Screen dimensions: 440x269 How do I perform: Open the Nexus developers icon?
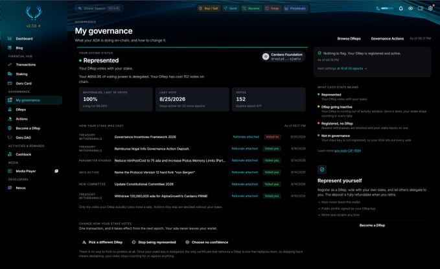10,187
